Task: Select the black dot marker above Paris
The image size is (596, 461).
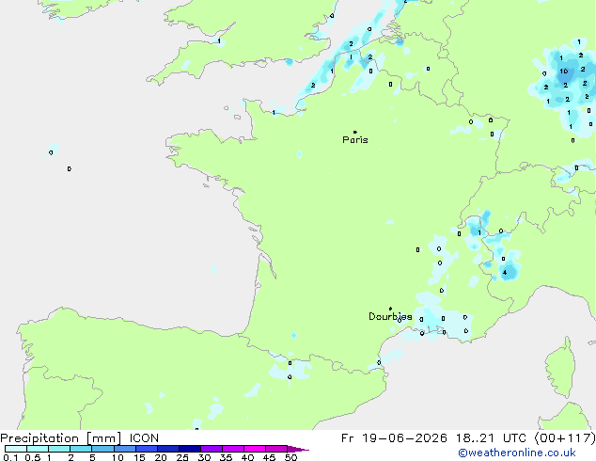Action: [355, 132]
